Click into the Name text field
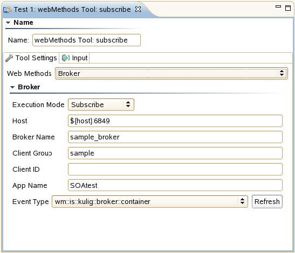The width and height of the screenshot is (295, 253). 86,40
